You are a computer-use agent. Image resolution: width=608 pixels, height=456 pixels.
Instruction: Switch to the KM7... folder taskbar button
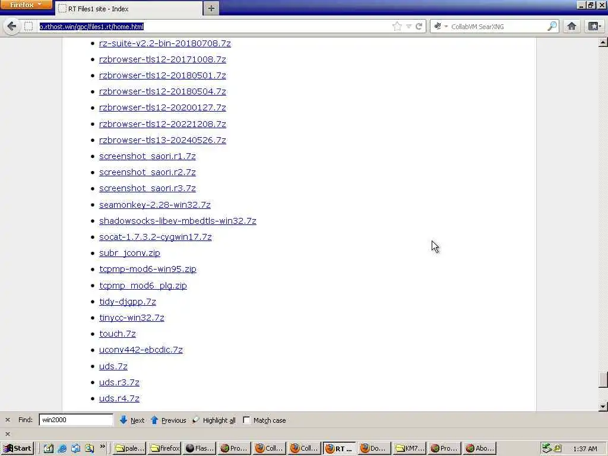(x=410, y=448)
